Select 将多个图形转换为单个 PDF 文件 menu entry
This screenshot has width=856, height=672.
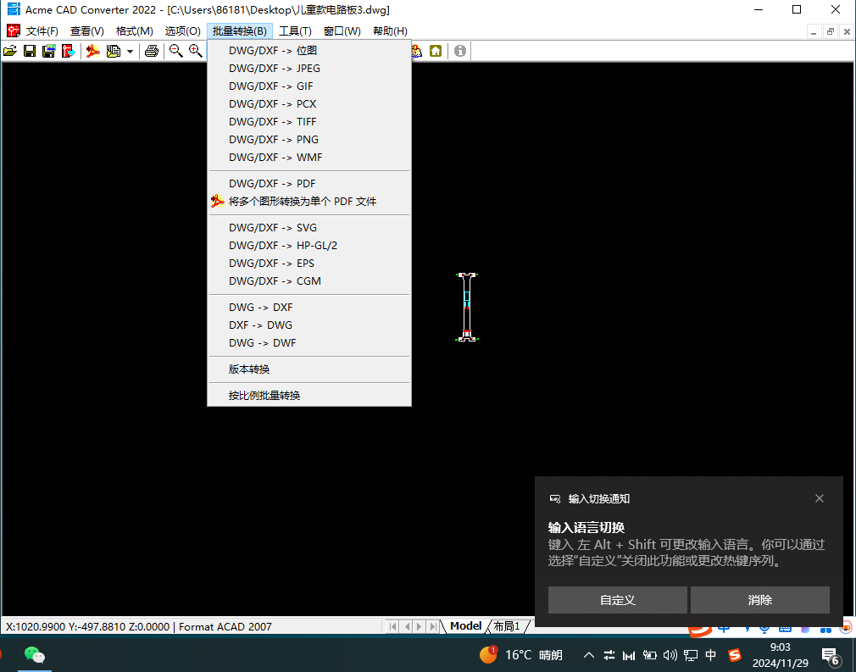[x=309, y=202]
